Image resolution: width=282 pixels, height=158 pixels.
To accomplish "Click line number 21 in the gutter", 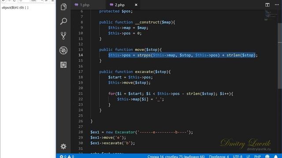I will click(81, 93).
